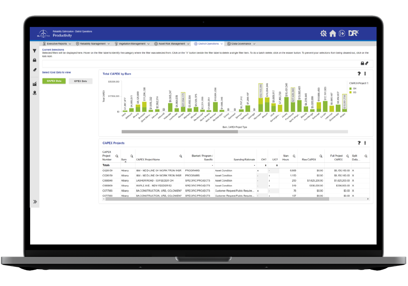
Task: Click the logout arrow icon in header
Action: (342, 34)
